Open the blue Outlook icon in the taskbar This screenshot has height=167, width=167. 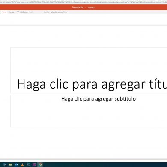[x=16, y=165]
